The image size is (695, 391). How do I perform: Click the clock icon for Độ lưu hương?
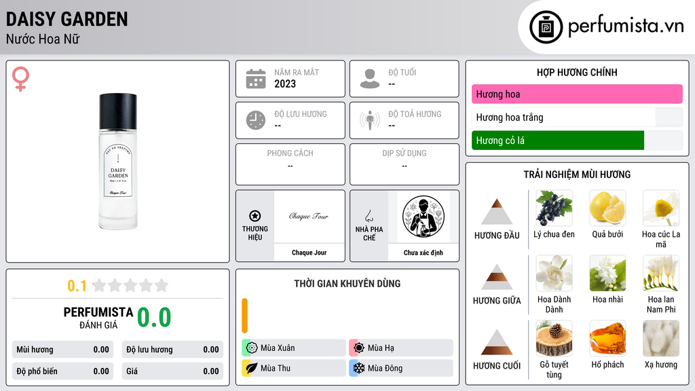pos(256,120)
